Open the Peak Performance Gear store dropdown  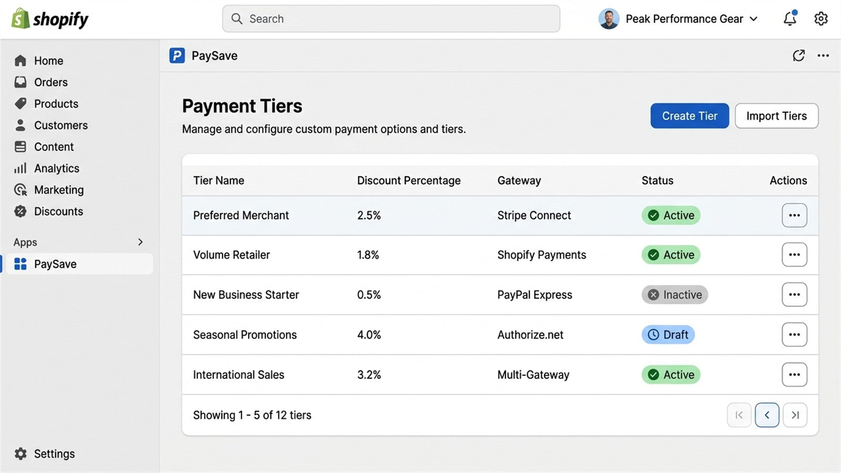[x=678, y=19]
